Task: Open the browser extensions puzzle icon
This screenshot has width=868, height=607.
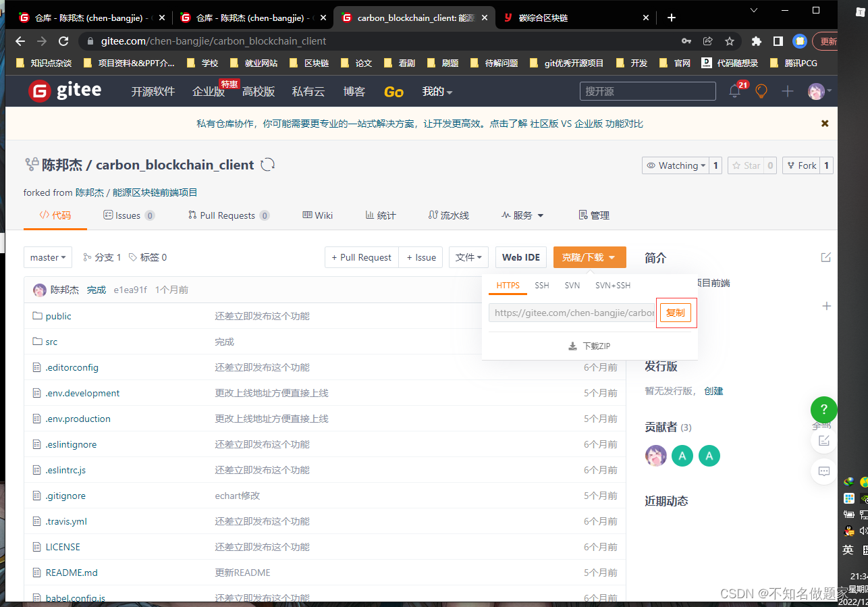Action: point(757,41)
